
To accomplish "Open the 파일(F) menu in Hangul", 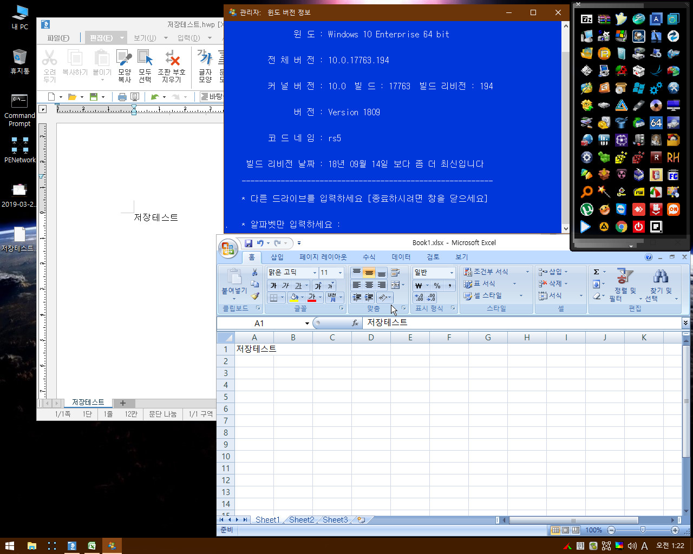I will pos(58,38).
